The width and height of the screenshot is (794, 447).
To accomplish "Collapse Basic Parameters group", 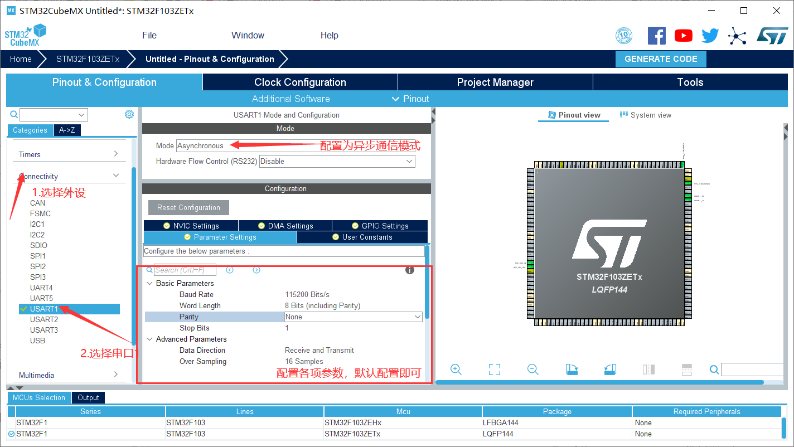I will [149, 283].
